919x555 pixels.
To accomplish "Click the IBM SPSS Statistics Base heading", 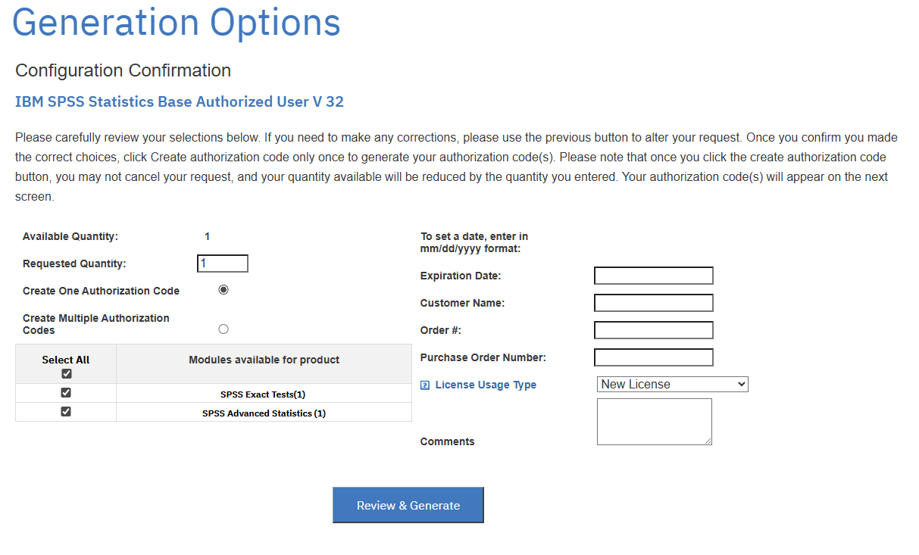I will [x=180, y=101].
